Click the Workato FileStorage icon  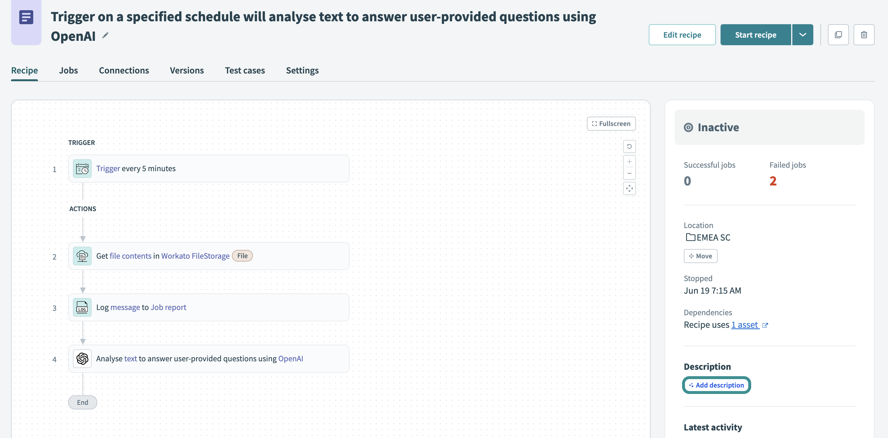click(82, 256)
